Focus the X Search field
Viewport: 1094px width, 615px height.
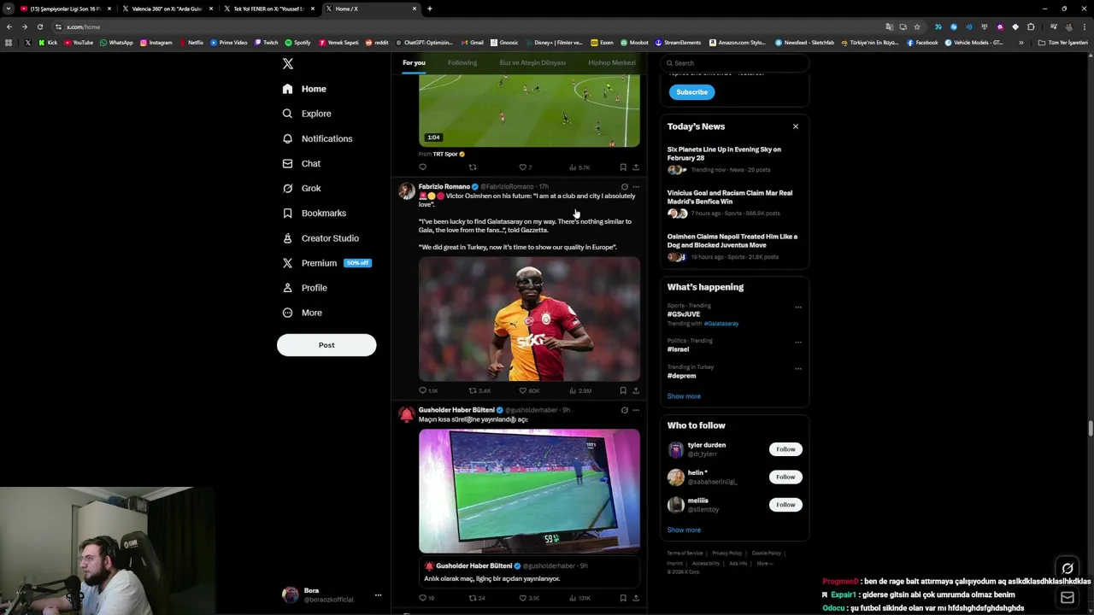[735, 63]
